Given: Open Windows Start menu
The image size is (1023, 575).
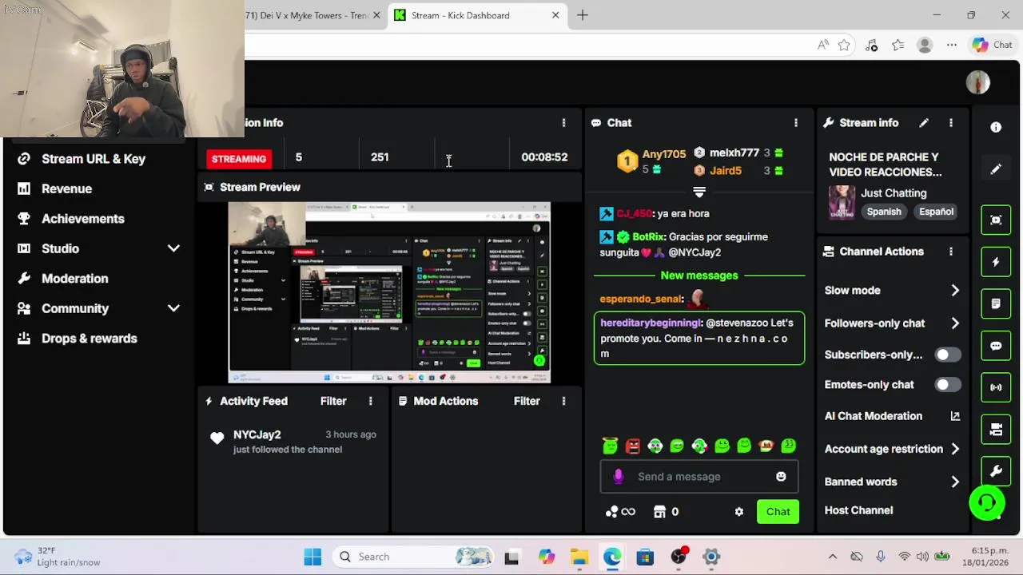Looking at the screenshot, I should (312, 557).
